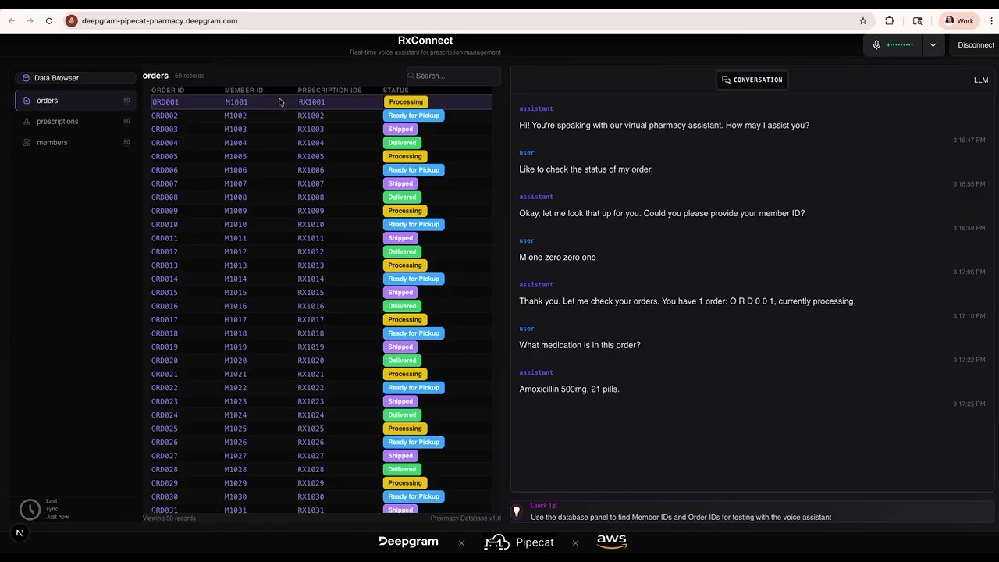
Task: Click Ready for Pickup badge for ORD002
Action: click(414, 116)
